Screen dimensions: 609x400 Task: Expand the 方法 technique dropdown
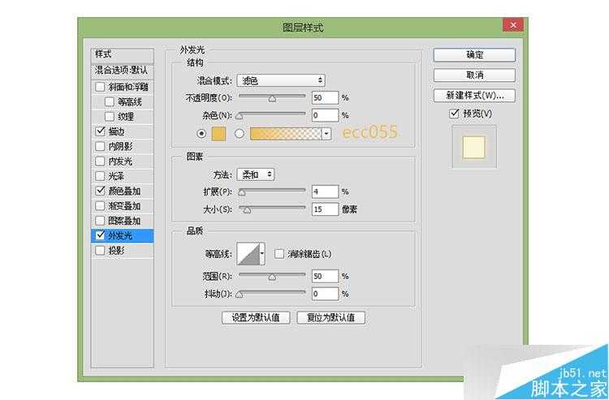pyautogui.click(x=256, y=174)
